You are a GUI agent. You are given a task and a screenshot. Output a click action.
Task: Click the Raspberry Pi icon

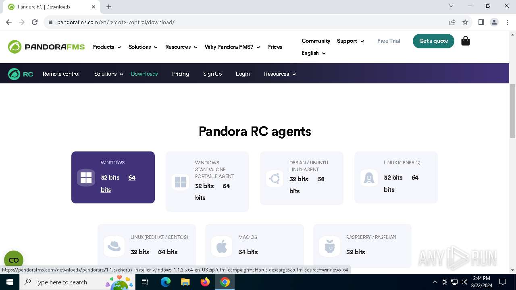coord(330,246)
